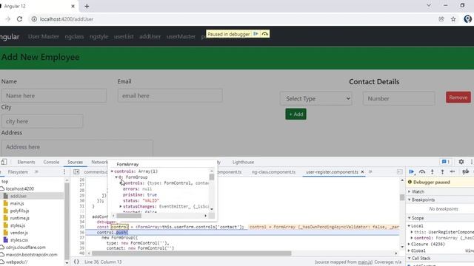Switch to Sources tab
Screen dimensions: 474x266
point(75,162)
